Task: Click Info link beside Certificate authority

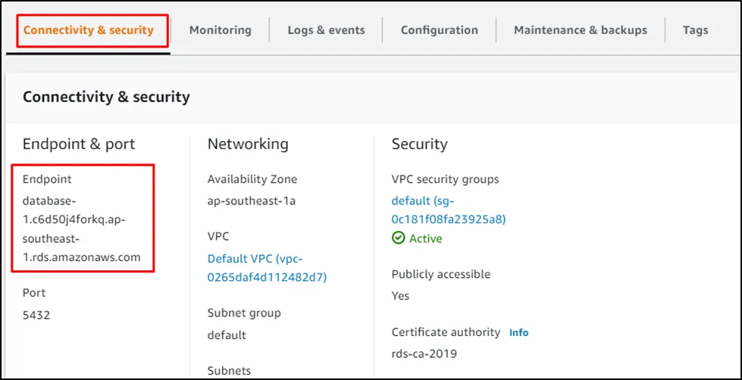Action: pyautogui.click(x=518, y=332)
